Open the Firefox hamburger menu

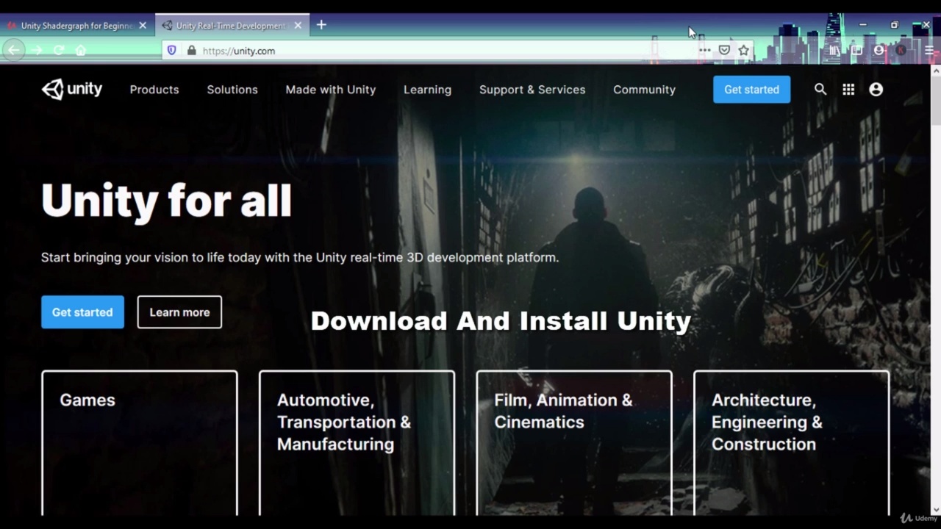[929, 51]
